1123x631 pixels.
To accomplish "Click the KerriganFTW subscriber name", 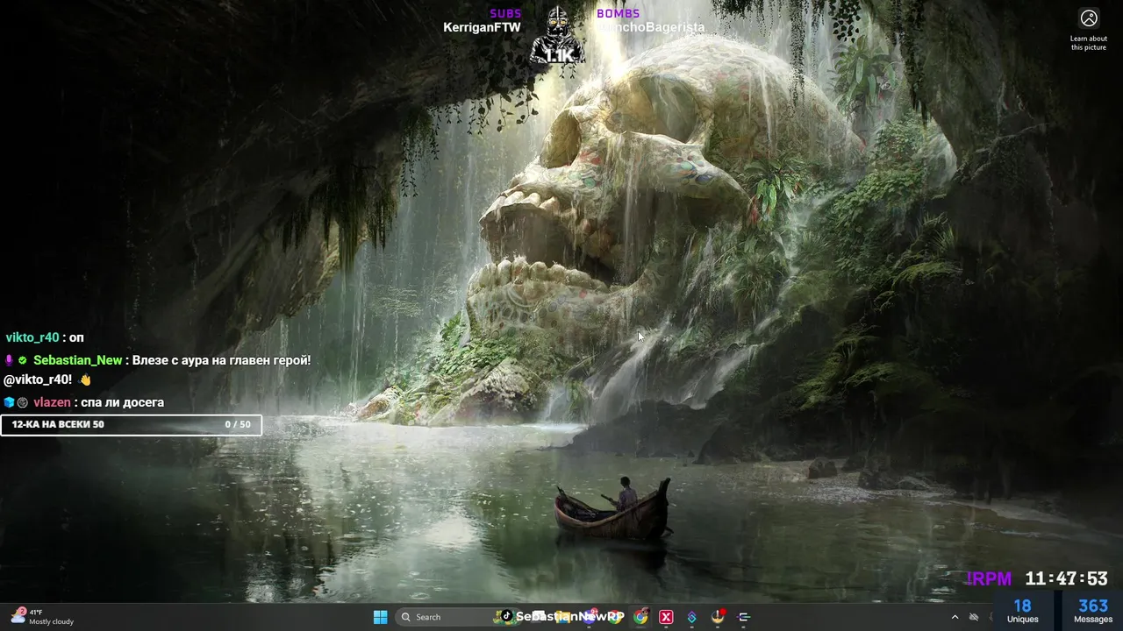I will pyautogui.click(x=482, y=27).
